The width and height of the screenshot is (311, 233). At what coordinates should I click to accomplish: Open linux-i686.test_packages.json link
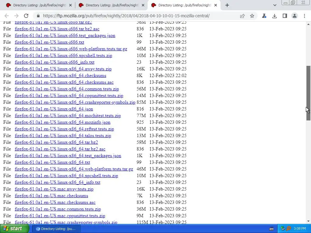coord(65,36)
